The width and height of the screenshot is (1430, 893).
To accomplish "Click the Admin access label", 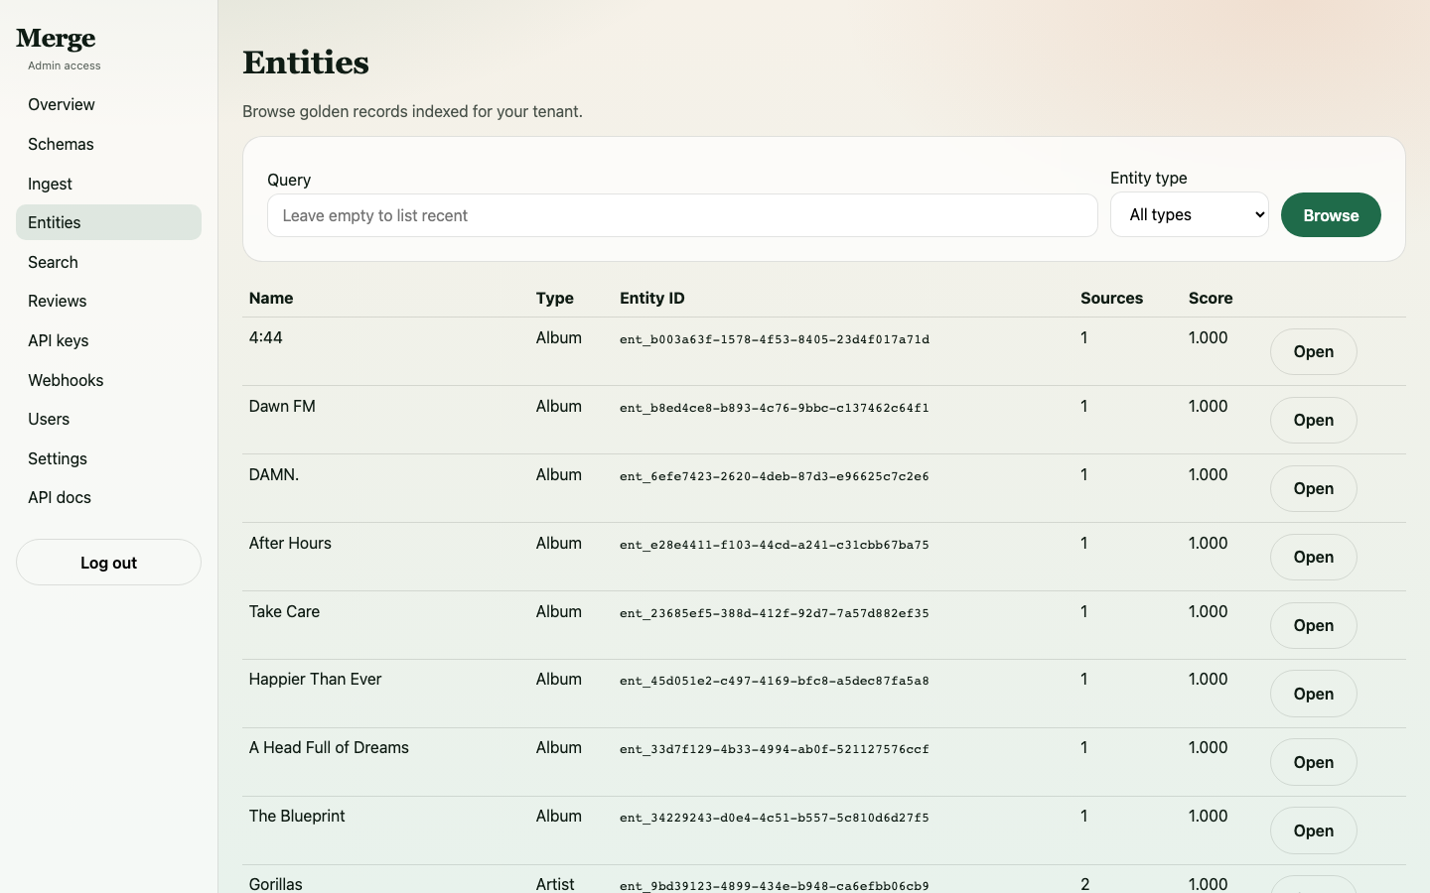I will (65, 65).
